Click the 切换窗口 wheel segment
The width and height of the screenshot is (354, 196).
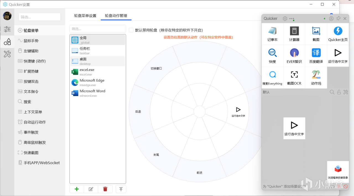[x=156, y=68]
